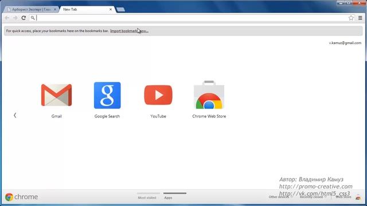
Task: Reload the current page
Action: [24, 18]
